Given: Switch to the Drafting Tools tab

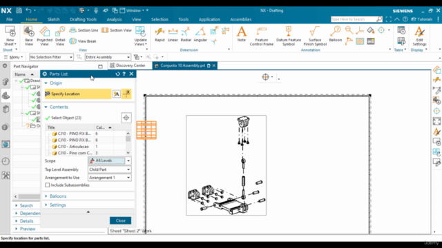Looking at the screenshot, I should (83, 19).
